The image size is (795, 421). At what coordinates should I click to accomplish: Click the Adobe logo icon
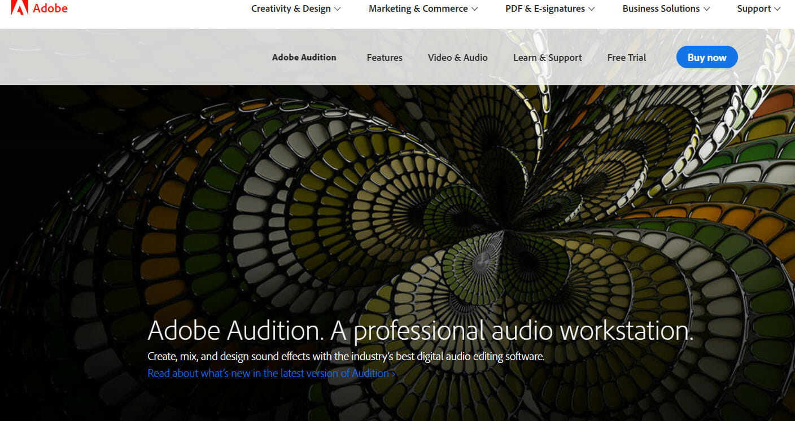pyautogui.click(x=19, y=7)
